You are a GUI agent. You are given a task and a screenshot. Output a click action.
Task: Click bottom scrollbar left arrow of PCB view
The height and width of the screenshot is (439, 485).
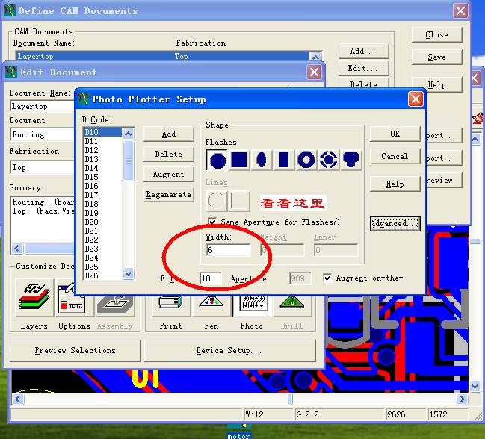click(18, 399)
